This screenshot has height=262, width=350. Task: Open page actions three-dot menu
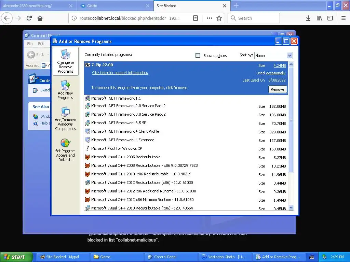pos(210,18)
